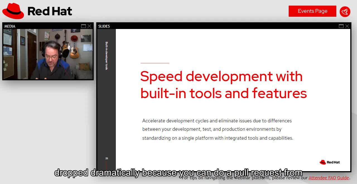This screenshot has width=357, height=184.
Task: Open the Events Page button
Action: click(312, 11)
